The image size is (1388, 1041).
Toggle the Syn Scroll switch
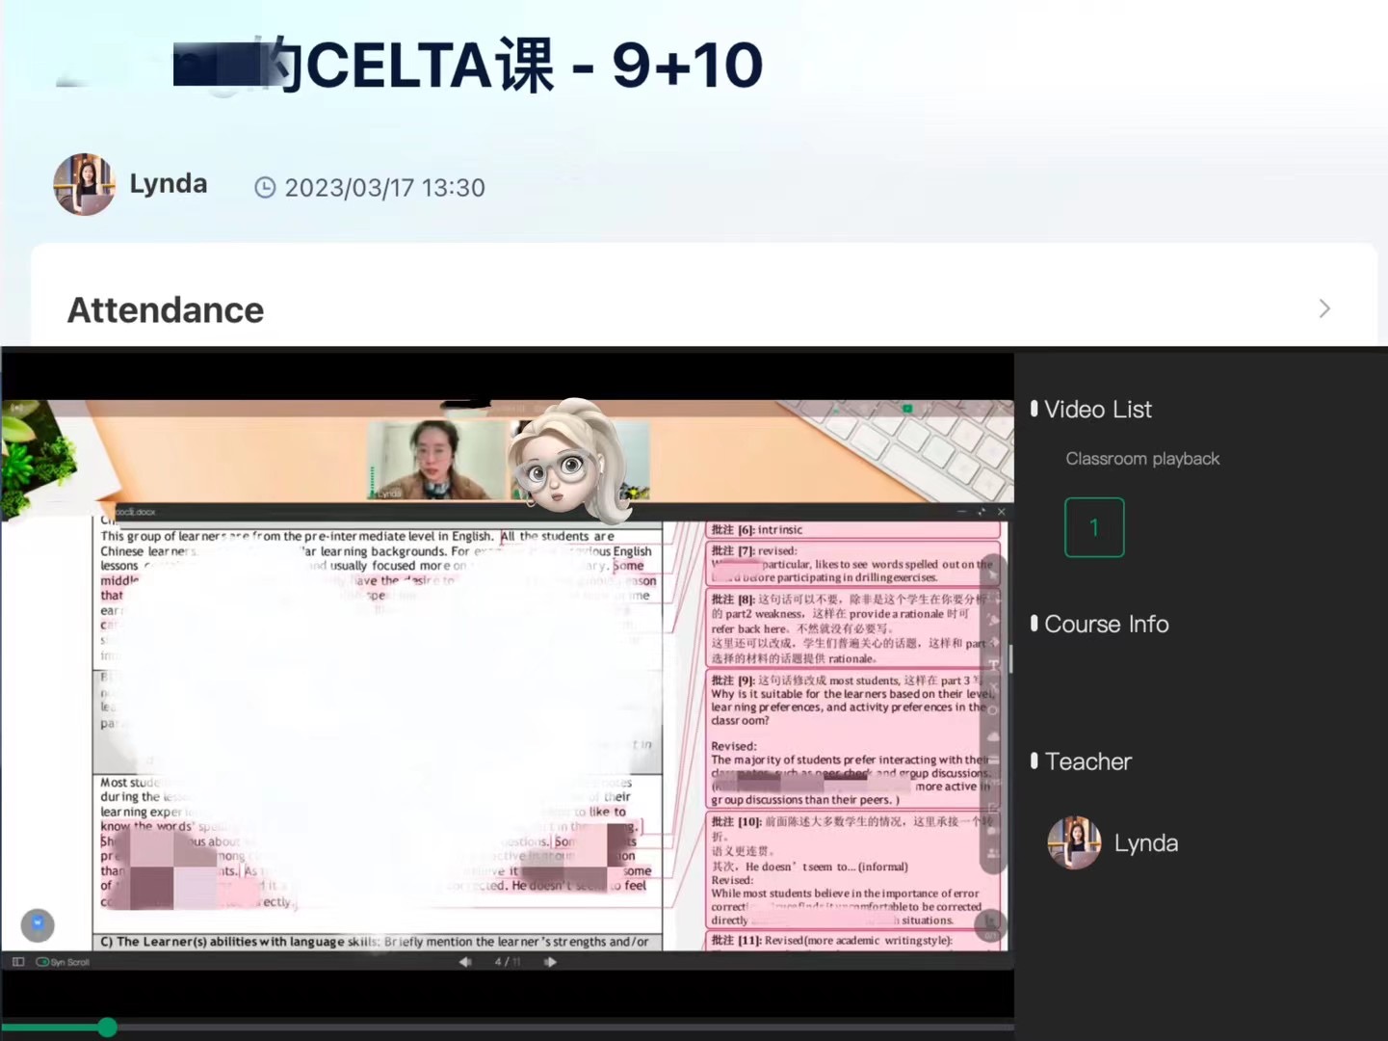pyautogui.click(x=42, y=962)
